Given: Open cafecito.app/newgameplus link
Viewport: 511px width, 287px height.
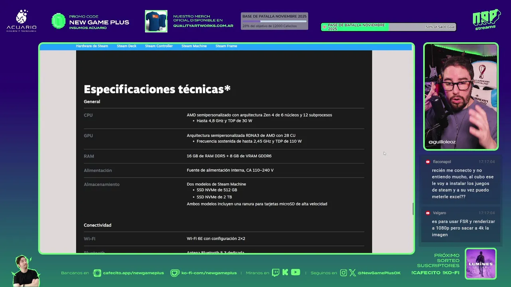Looking at the screenshot, I should point(133,273).
